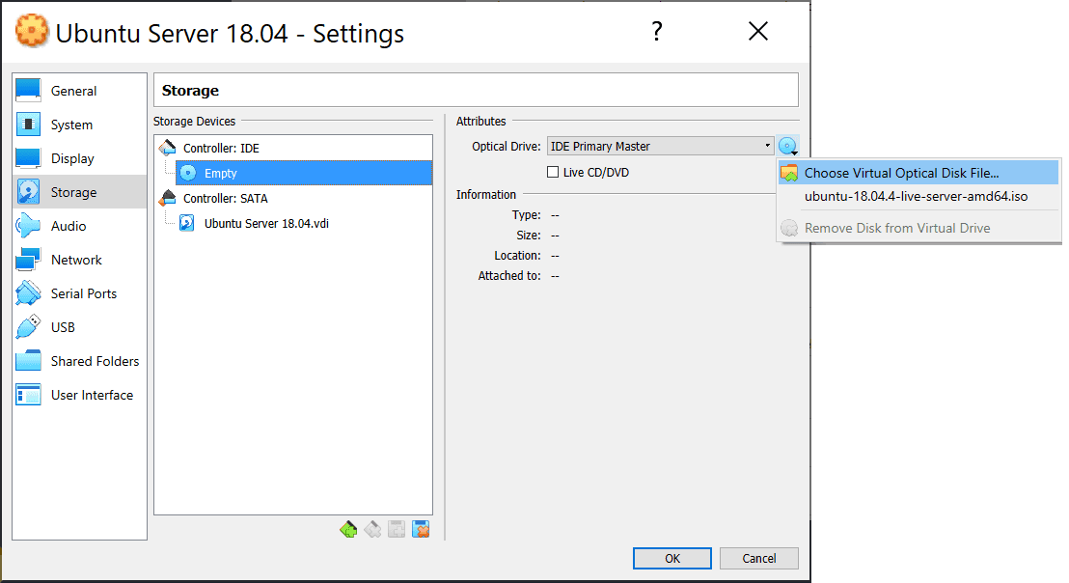Open the Display settings page
The image size is (1069, 583).
click(x=72, y=157)
